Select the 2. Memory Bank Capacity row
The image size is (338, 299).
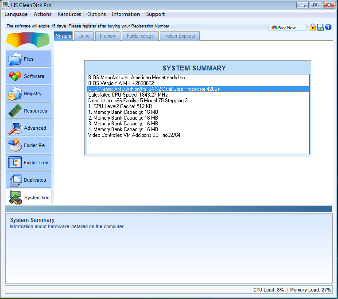click(x=198, y=118)
